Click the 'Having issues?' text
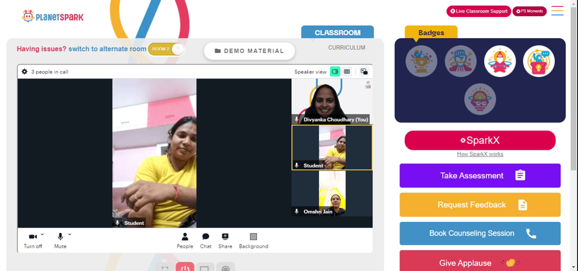This screenshot has height=271, width=578. [x=42, y=49]
